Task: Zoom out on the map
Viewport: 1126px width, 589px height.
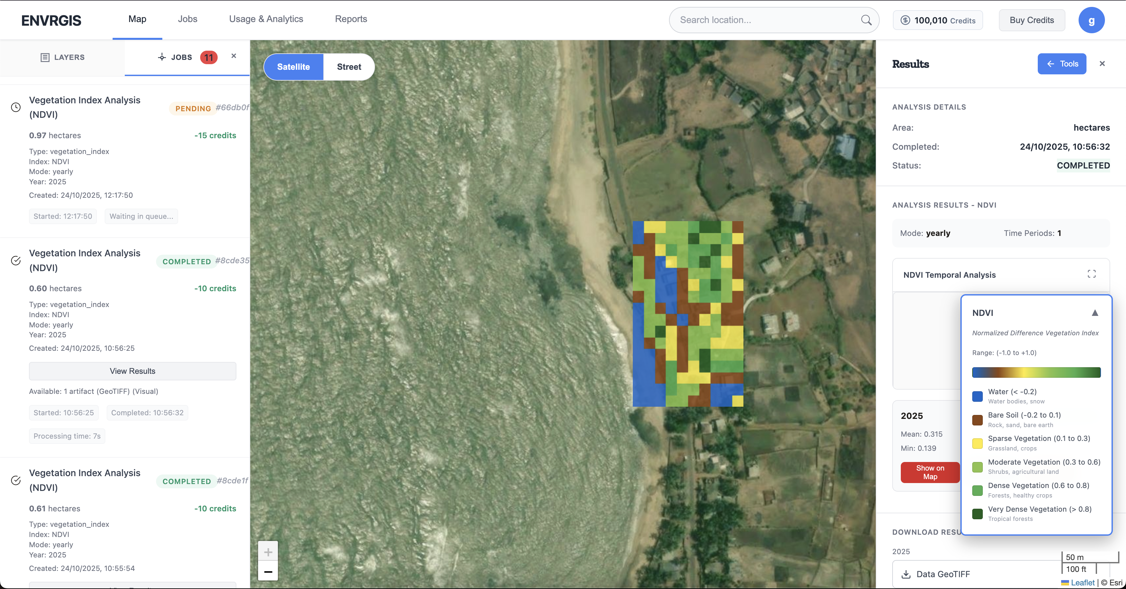Action: coord(268,571)
